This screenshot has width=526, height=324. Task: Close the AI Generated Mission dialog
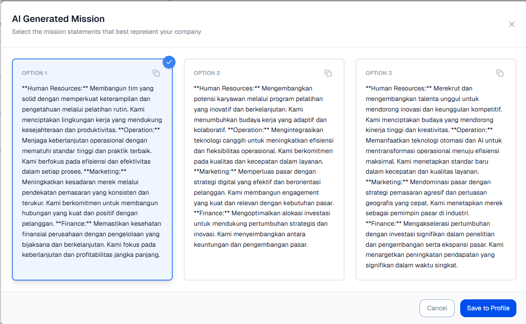pyautogui.click(x=512, y=24)
